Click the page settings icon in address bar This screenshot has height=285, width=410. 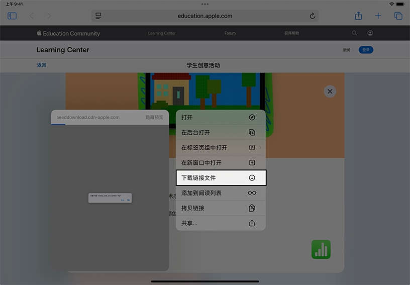[x=98, y=16]
